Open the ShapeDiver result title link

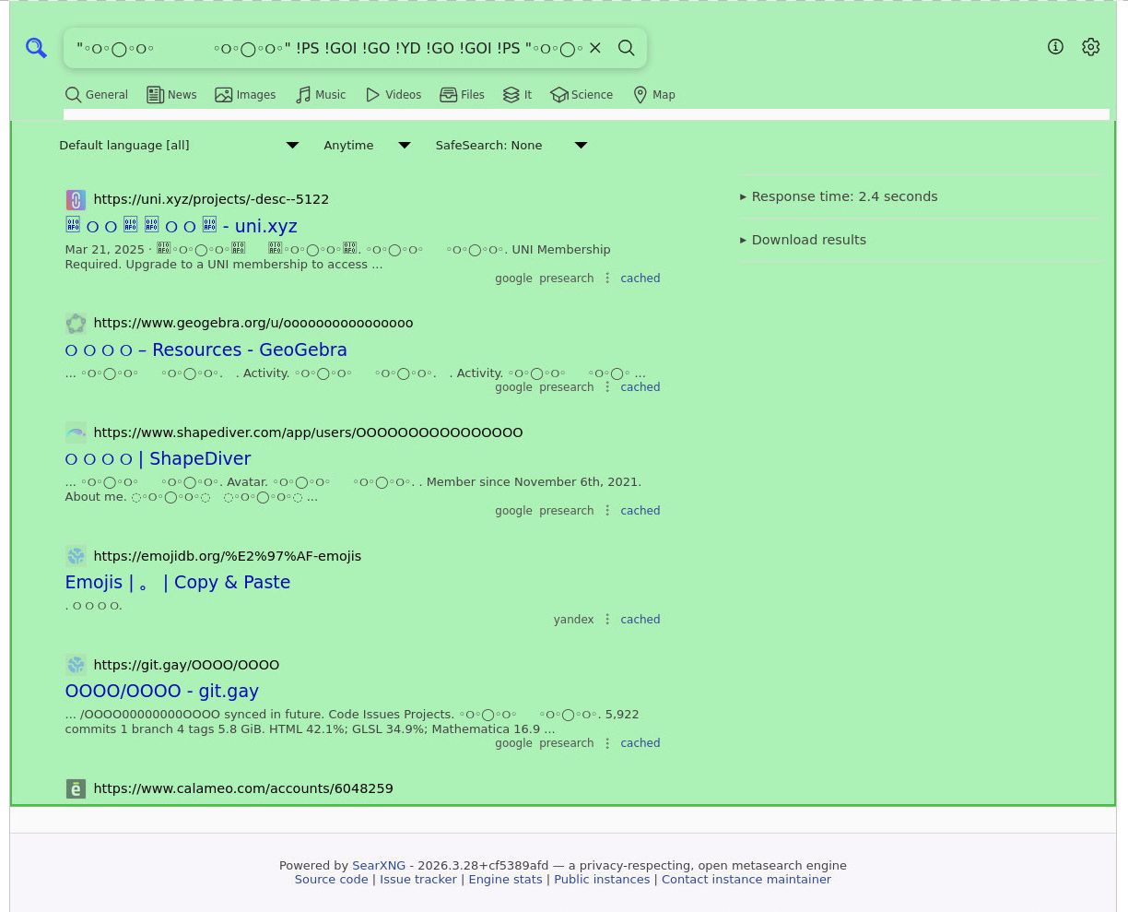tap(158, 459)
